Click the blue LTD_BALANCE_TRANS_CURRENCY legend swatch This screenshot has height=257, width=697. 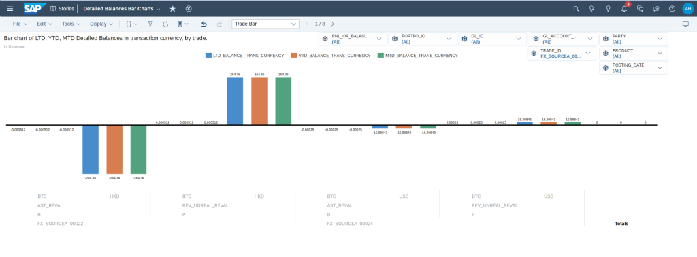[208, 56]
